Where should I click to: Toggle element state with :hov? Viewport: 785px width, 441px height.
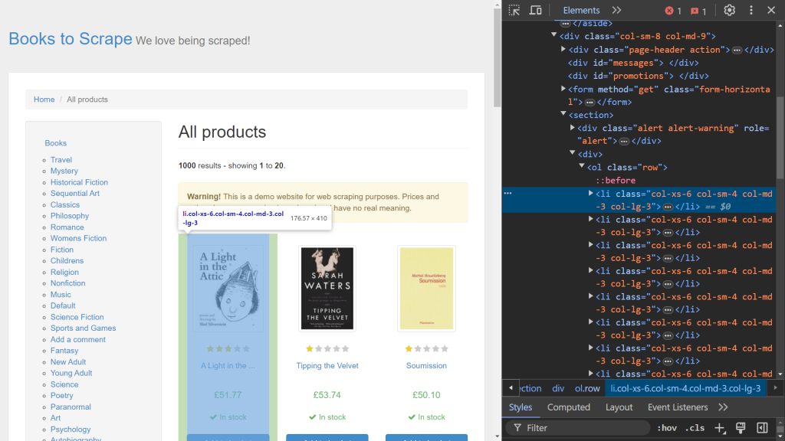tap(667, 427)
